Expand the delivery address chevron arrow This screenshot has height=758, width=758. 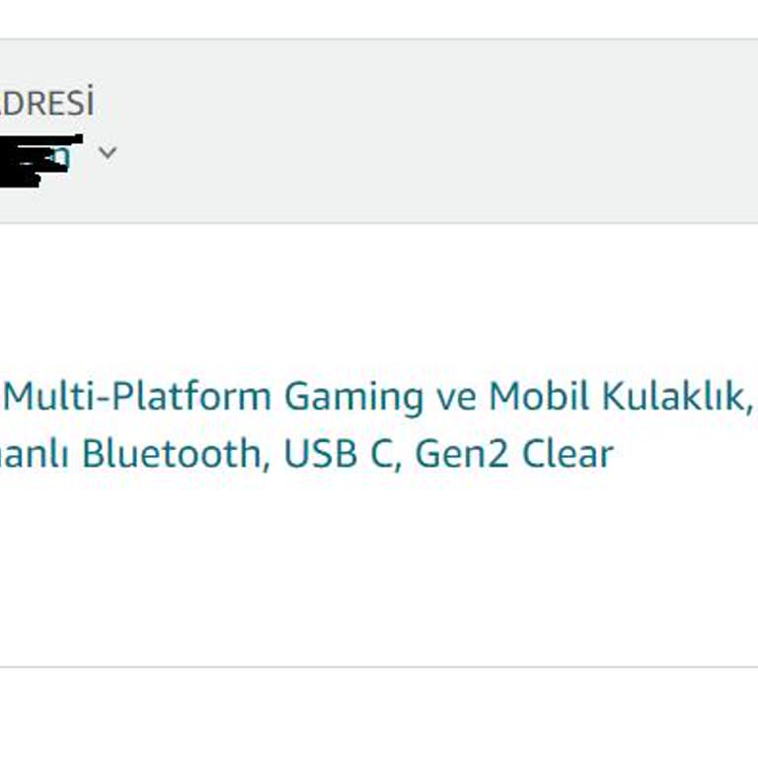click(x=108, y=153)
